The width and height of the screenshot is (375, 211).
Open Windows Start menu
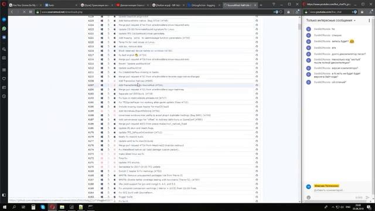pos(5,207)
